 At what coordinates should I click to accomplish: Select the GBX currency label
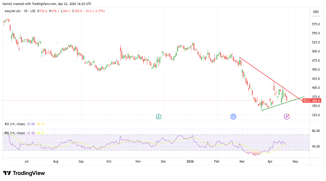[316, 12]
